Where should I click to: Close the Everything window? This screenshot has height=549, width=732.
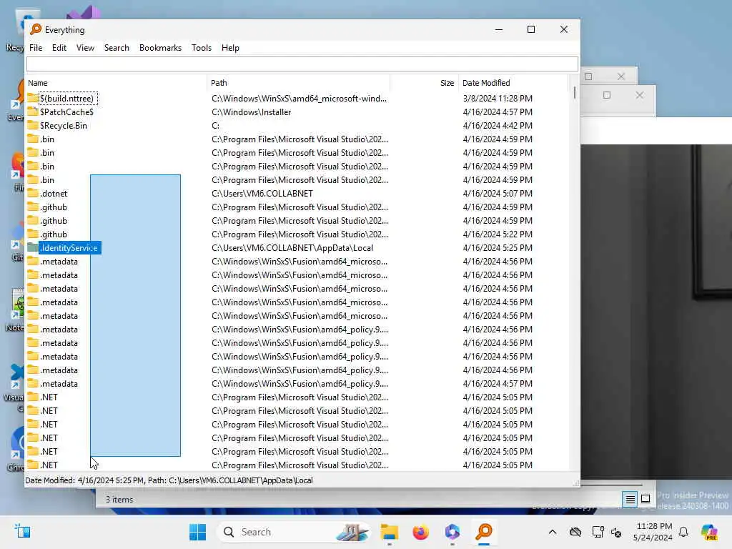click(564, 29)
